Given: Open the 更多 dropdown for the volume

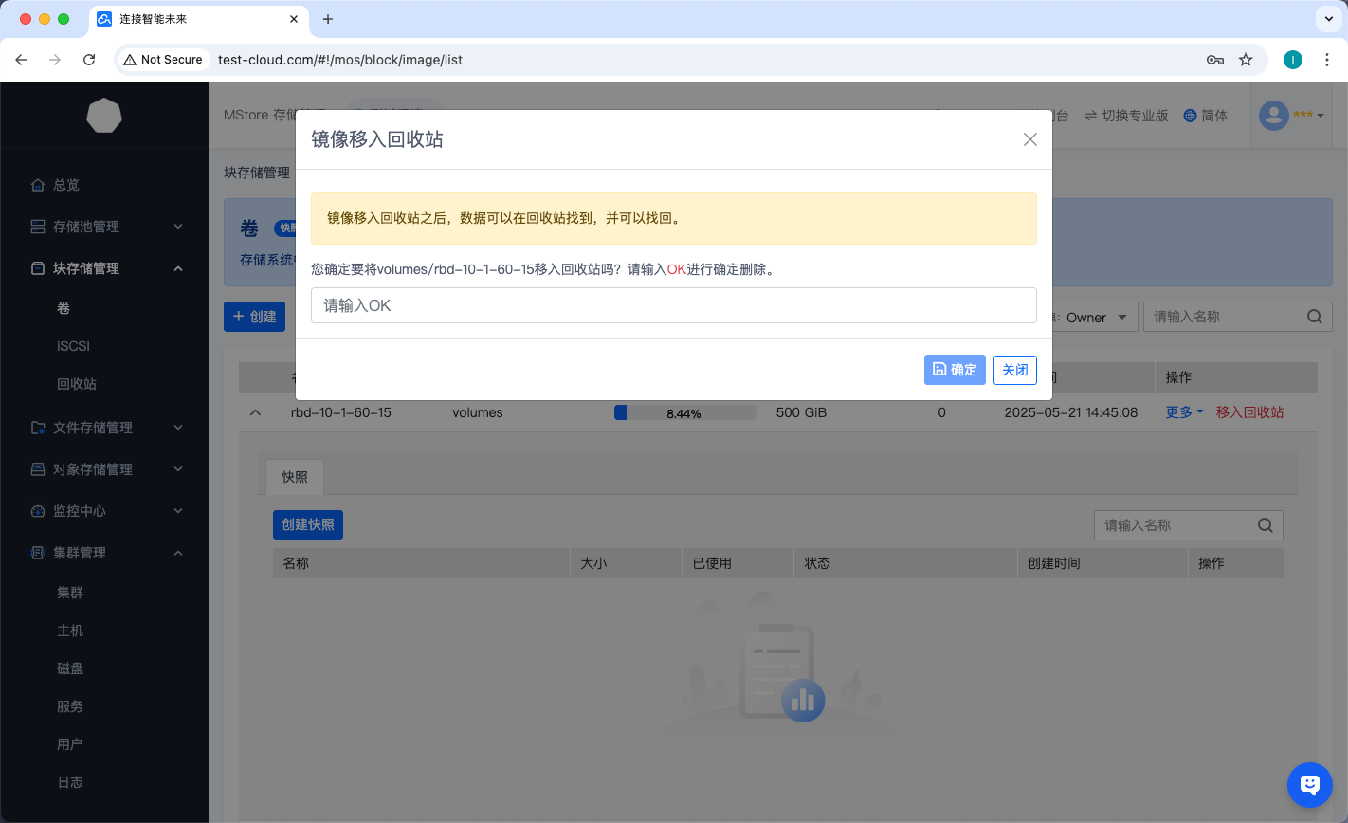Looking at the screenshot, I should click(x=1184, y=412).
